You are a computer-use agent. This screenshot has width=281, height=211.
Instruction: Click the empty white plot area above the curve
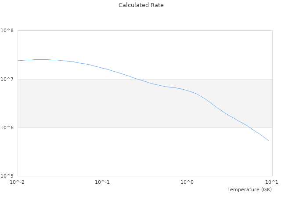coord(176,48)
